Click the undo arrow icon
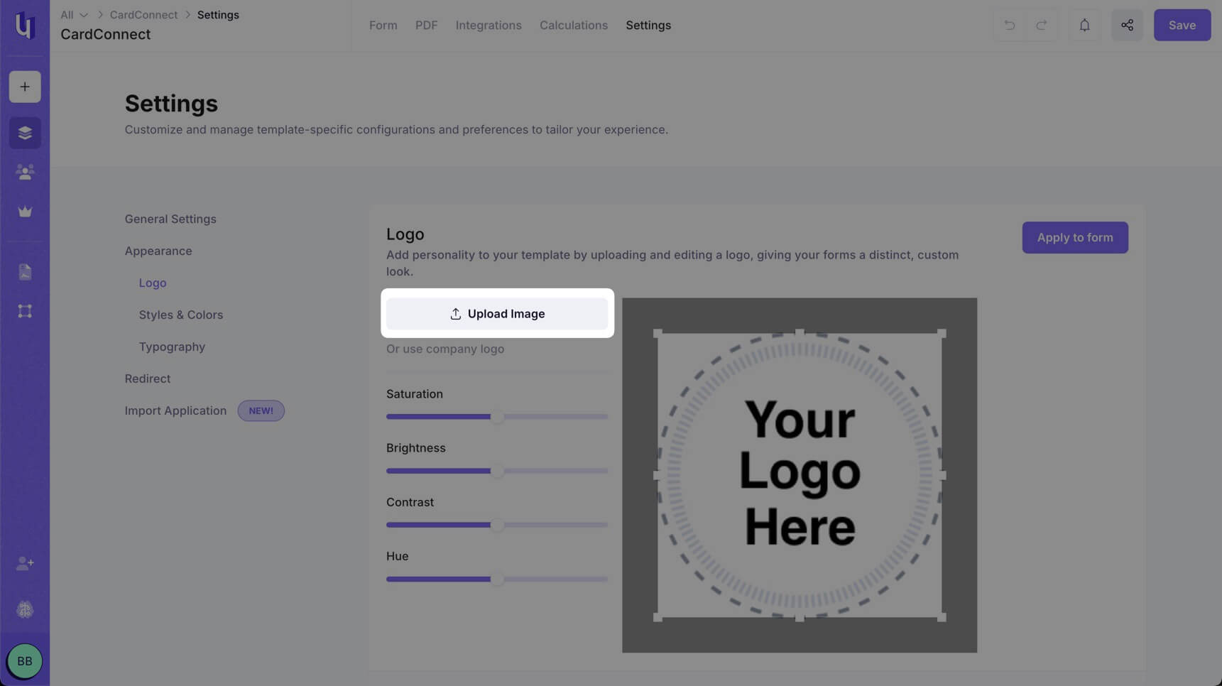 (1009, 25)
